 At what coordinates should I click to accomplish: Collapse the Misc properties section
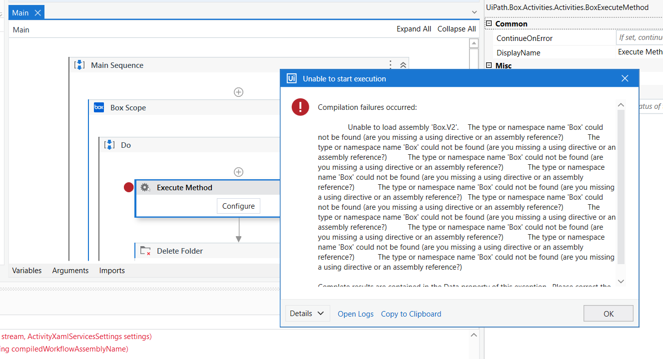click(489, 65)
